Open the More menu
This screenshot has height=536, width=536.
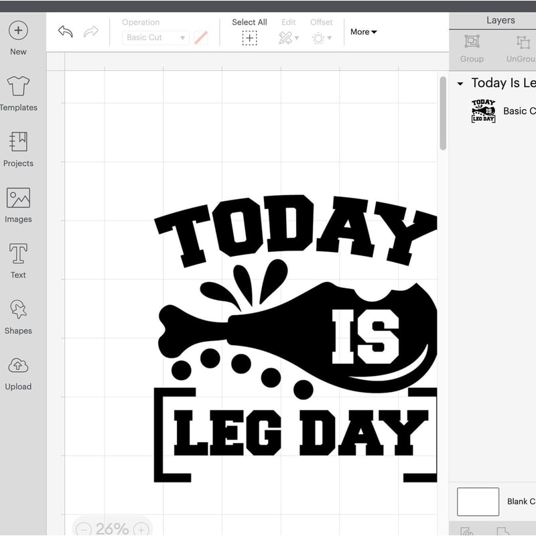364,31
